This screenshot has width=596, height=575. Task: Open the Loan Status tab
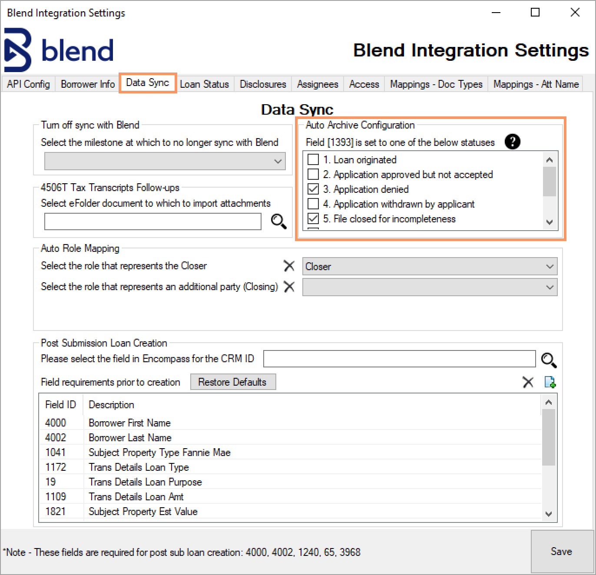pyautogui.click(x=204, y=84)
